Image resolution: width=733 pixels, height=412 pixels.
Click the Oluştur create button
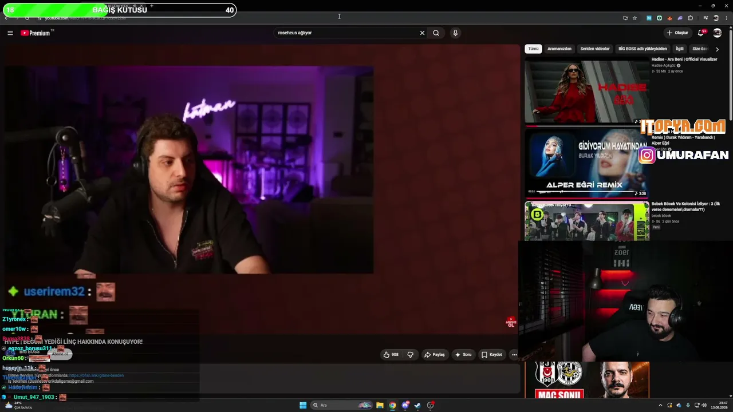677,33
